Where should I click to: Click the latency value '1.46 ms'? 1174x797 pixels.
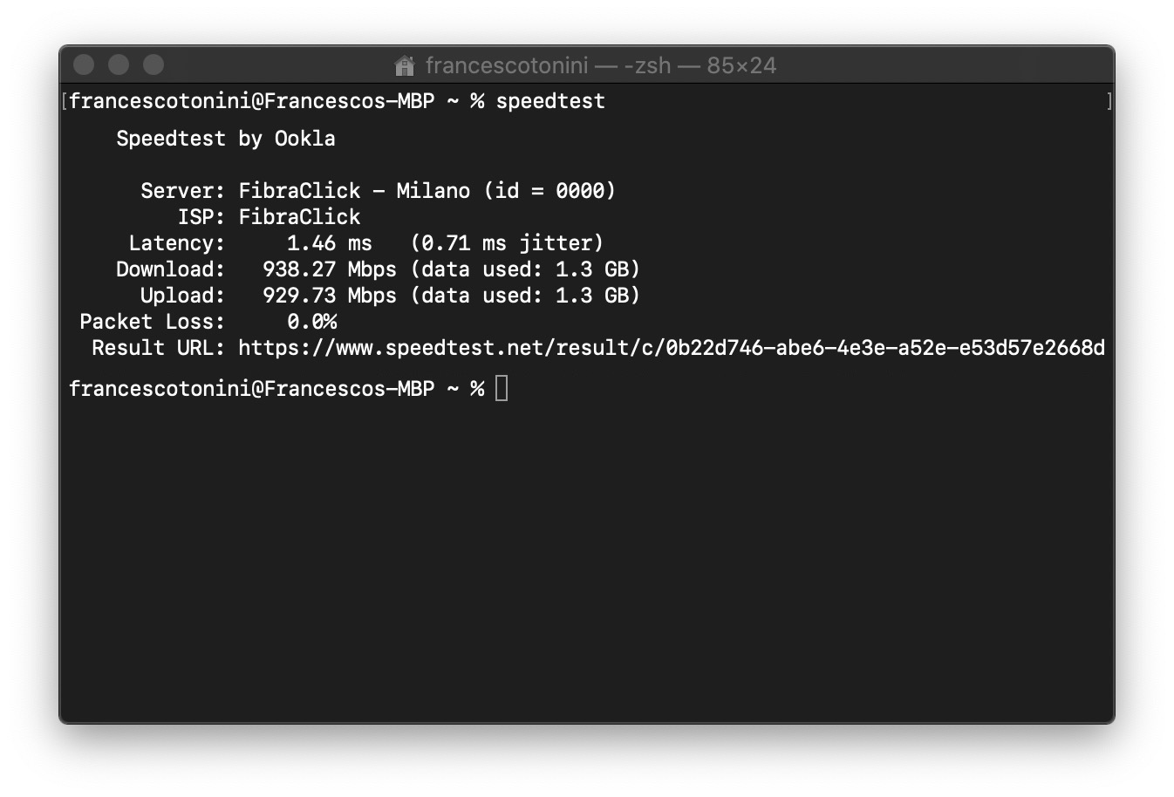329,243
